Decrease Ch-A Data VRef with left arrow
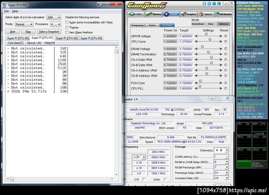Screen dimensions: 269x195 click(x=196, y=60)
